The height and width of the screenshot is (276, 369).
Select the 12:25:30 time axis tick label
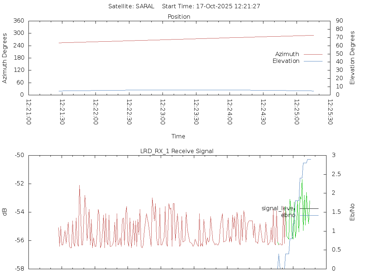(x=330, y=112)
